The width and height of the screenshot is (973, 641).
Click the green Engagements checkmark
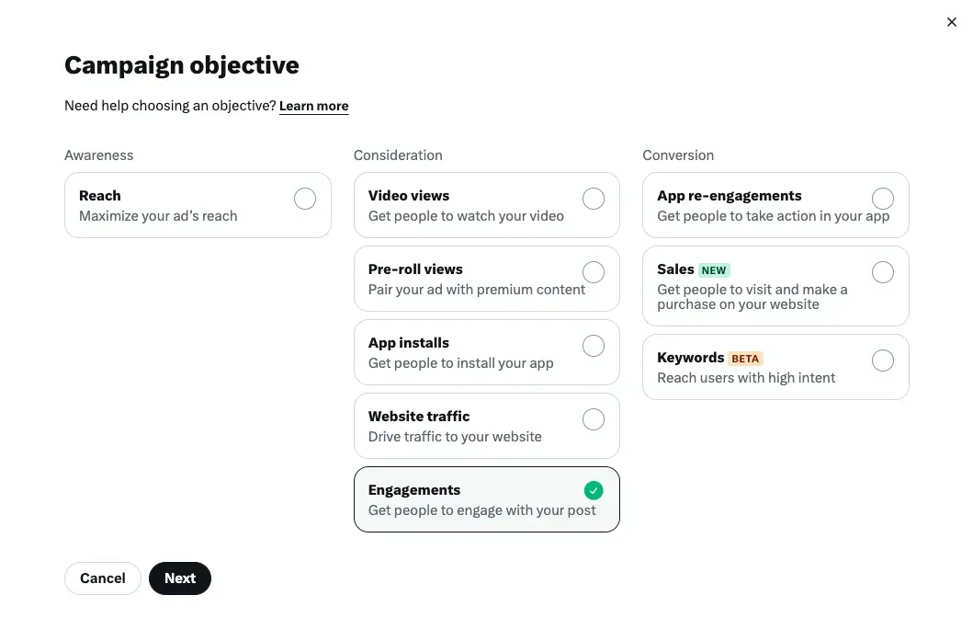pyautogui.click(x=594, y=491)
